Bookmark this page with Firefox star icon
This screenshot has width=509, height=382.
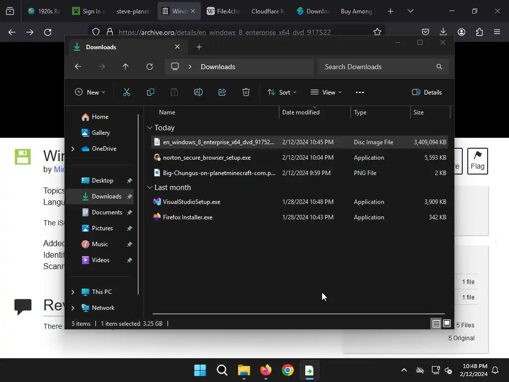pos(377,32)
